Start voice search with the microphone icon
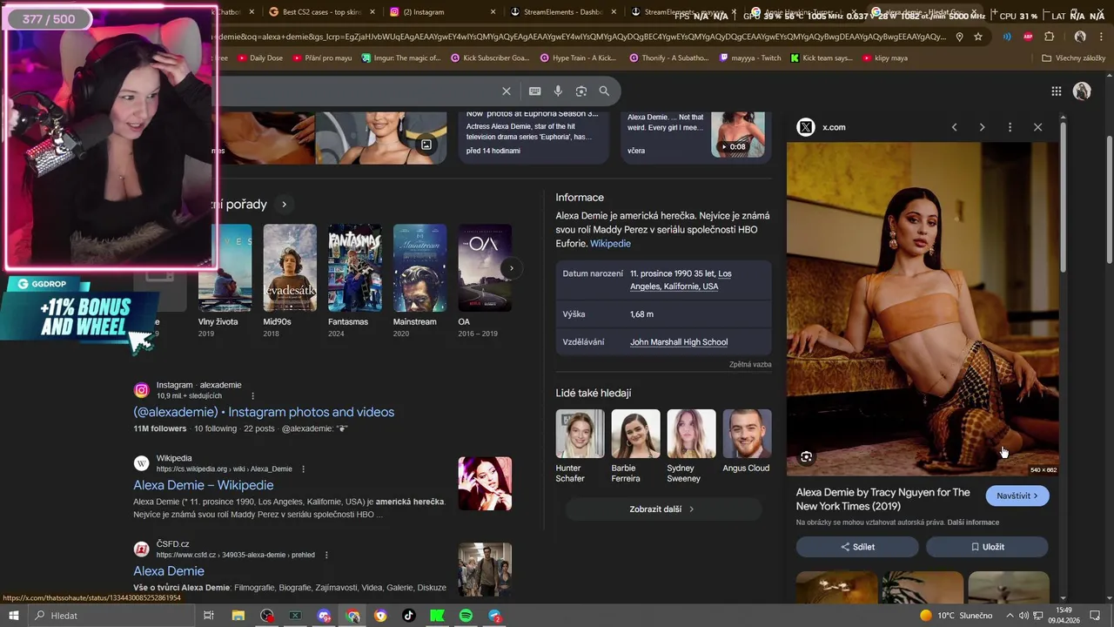1114x627 pixels. pos(558,91)
